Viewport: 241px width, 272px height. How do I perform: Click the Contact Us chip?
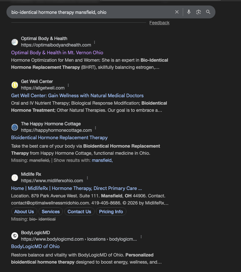[x=79, y=212]
